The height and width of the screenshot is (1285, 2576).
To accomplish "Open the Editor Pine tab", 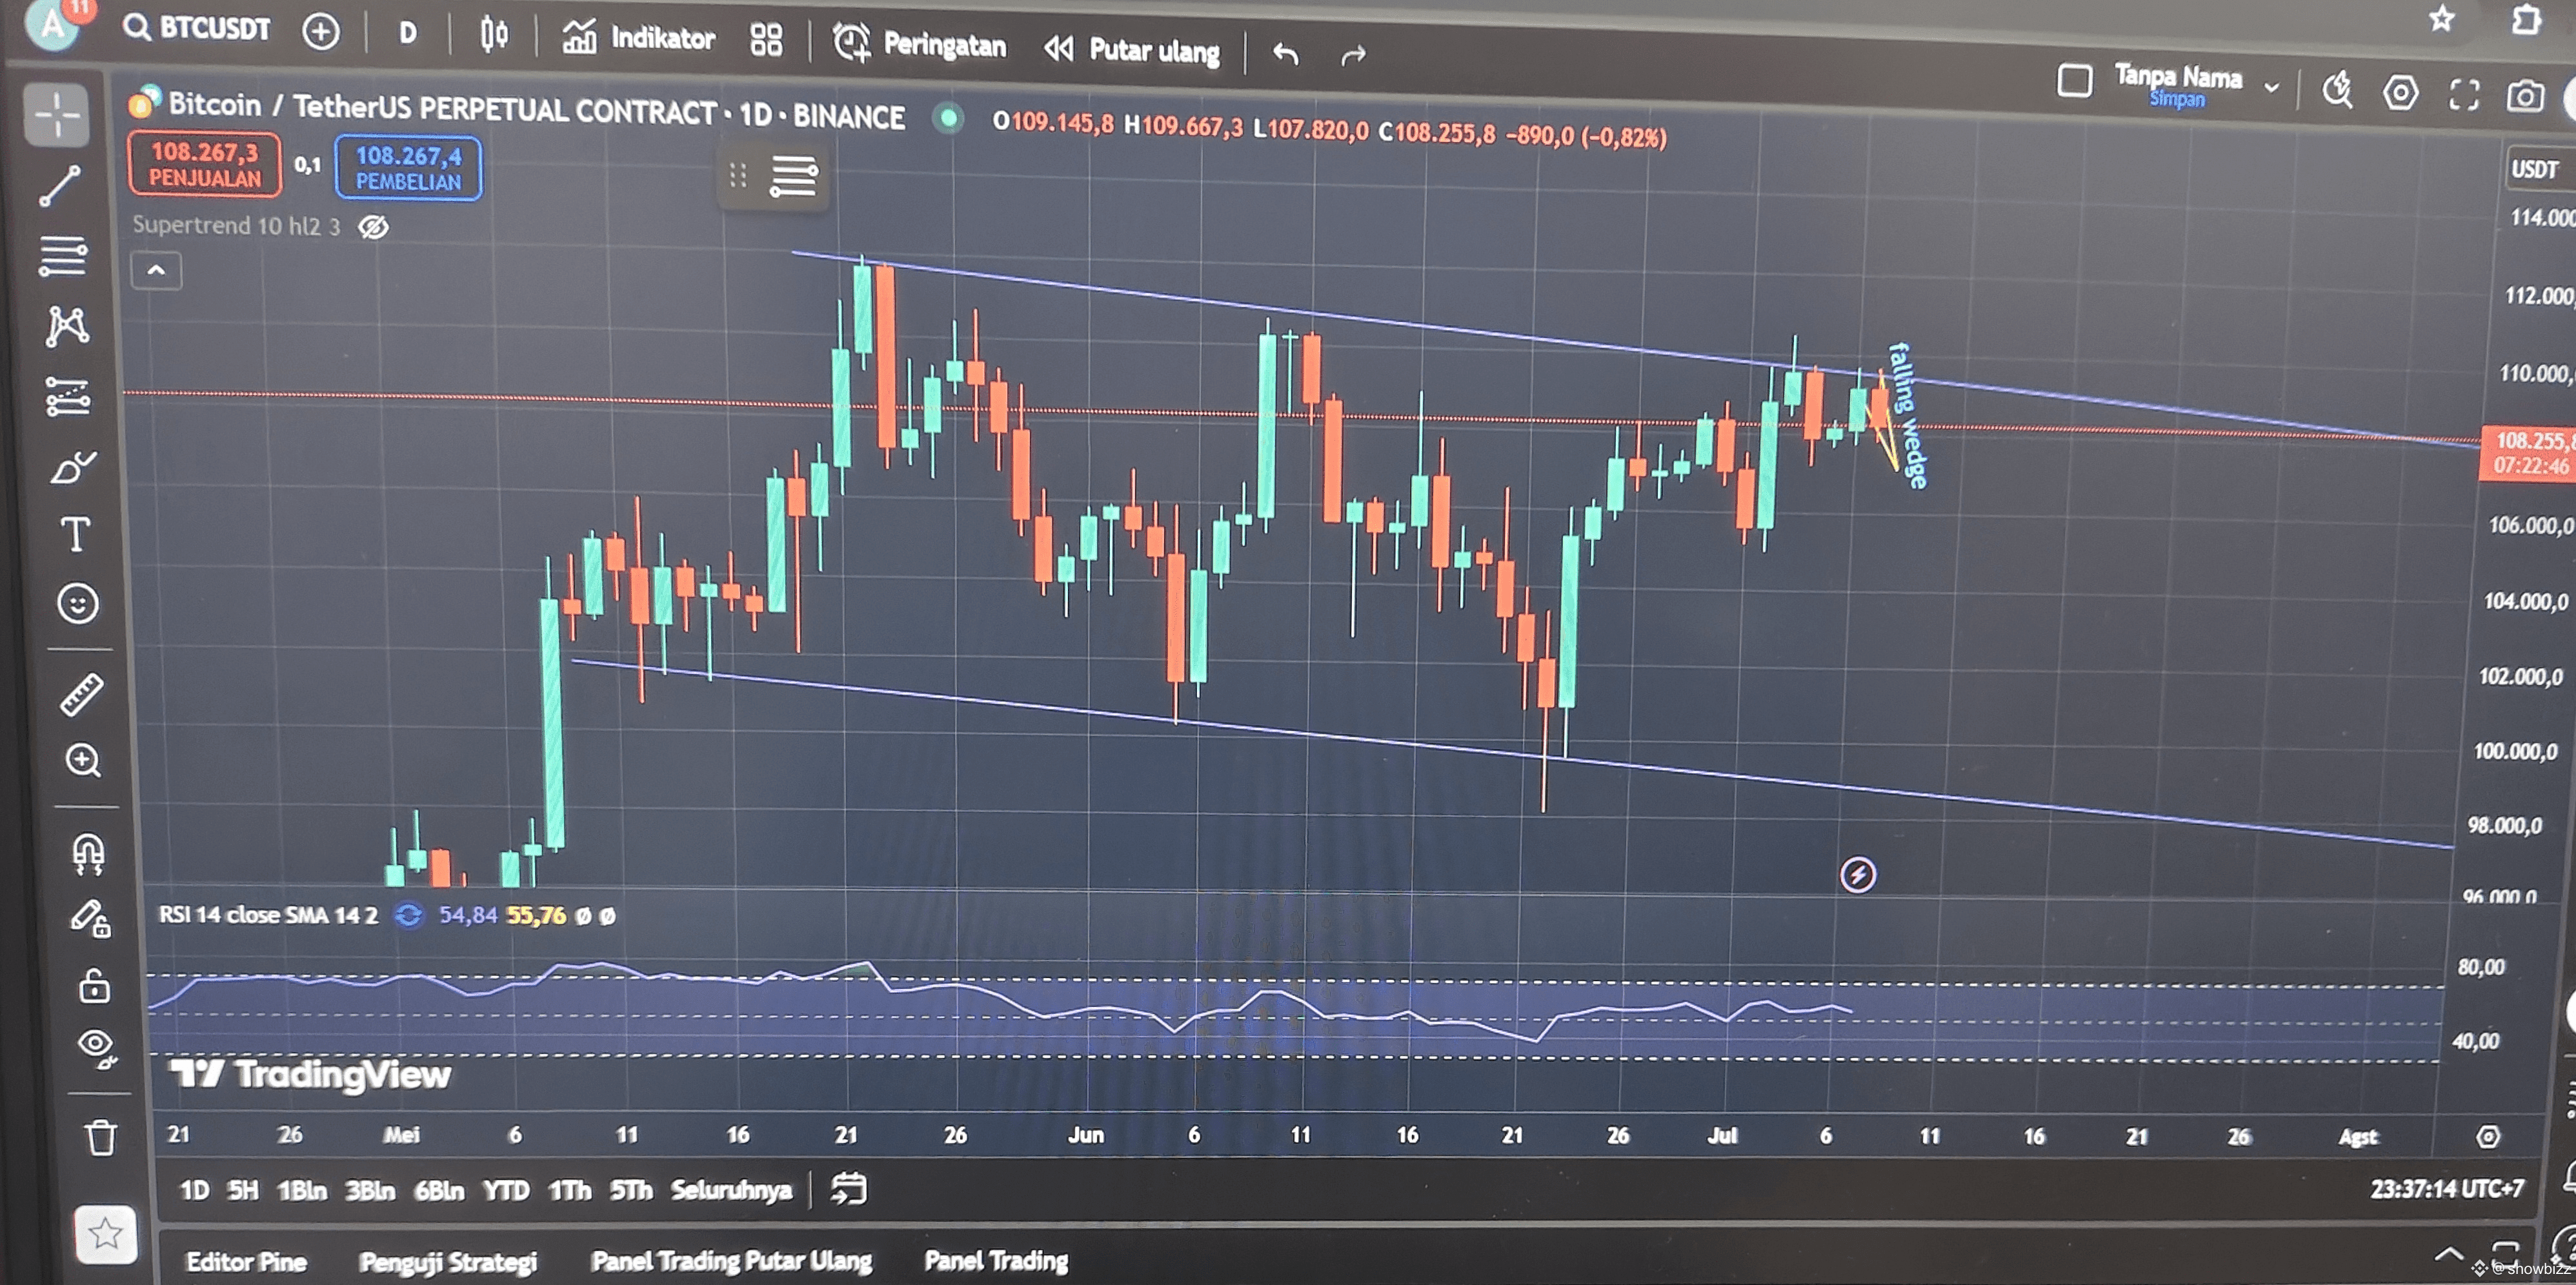I will [x=246, y=1262].
